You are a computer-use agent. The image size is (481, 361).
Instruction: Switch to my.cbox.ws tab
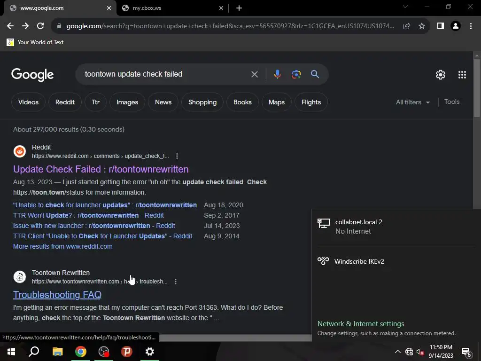tap(173, 8)
